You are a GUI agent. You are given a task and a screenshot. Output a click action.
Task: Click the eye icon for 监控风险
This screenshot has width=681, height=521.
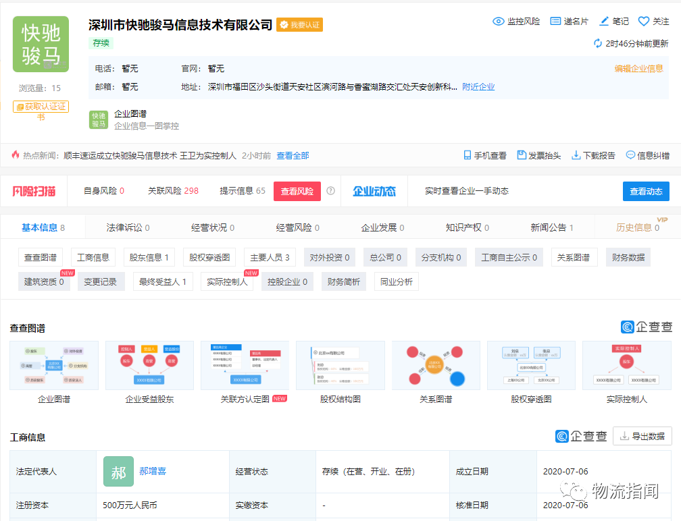pos(498,21)
